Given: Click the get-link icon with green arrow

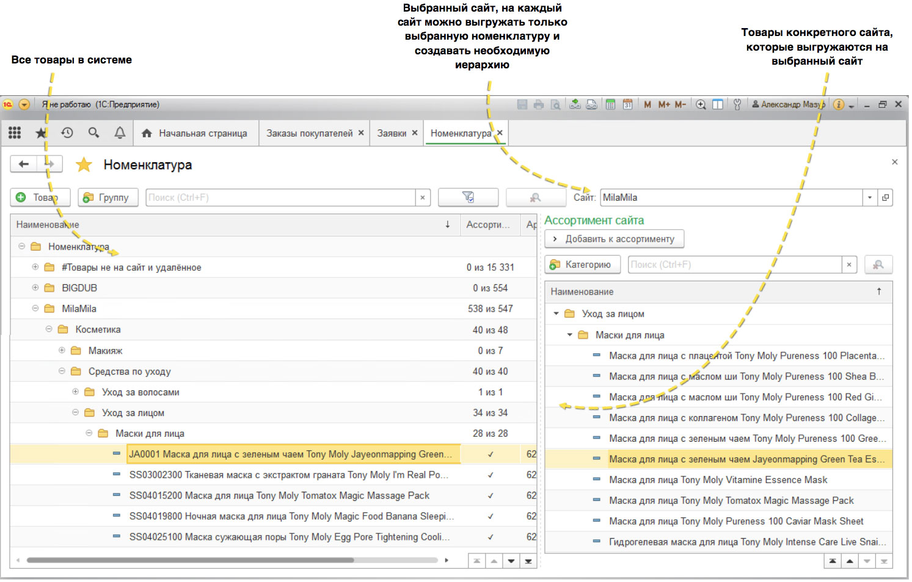Looking at the screenshot, I should pos(575,104).
